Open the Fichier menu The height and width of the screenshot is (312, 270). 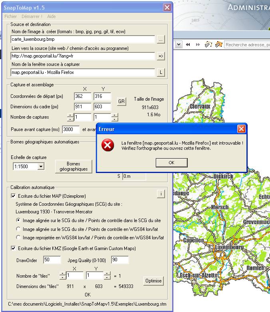tap(10, 16)
